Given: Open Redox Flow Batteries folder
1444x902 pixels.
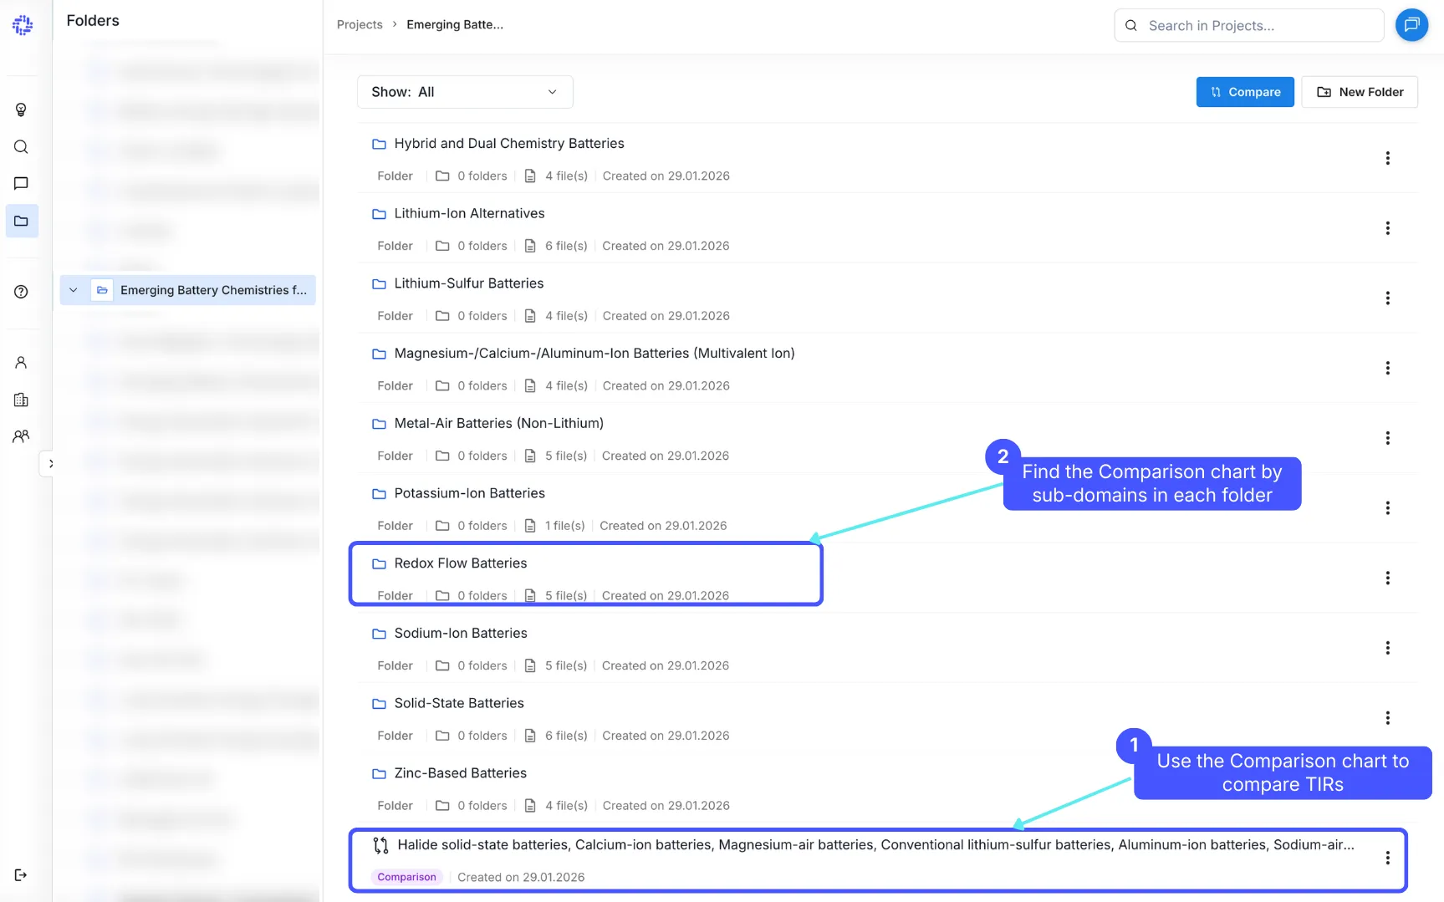Looking at the screenshot, I should [461, 563].
